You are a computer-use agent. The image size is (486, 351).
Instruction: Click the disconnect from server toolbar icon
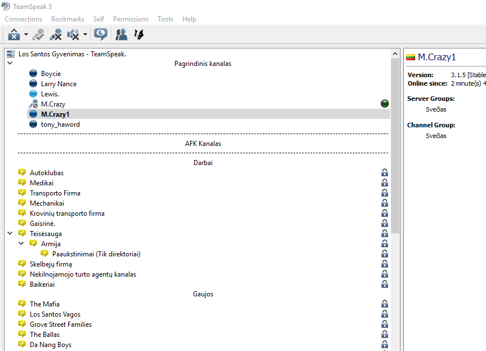14,34
